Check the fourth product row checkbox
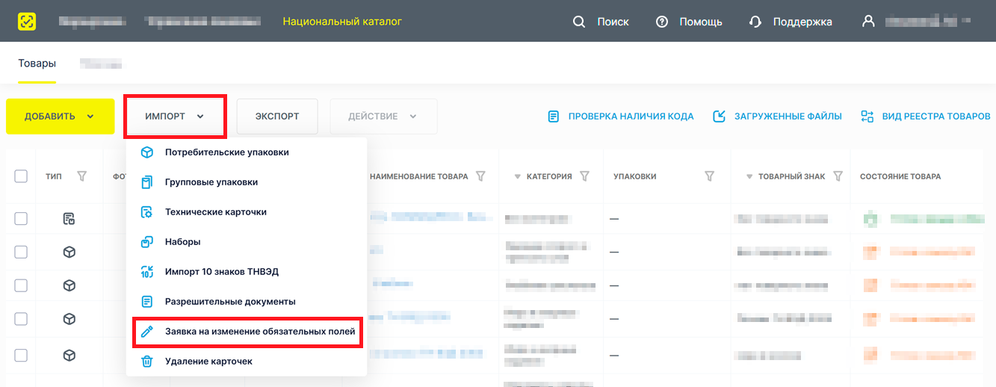The height and width of the screenshot is (387, 996). pyautogui.click(x=21, y=319)
